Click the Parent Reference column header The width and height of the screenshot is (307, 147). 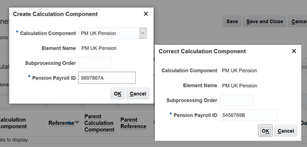click(133, 123)
